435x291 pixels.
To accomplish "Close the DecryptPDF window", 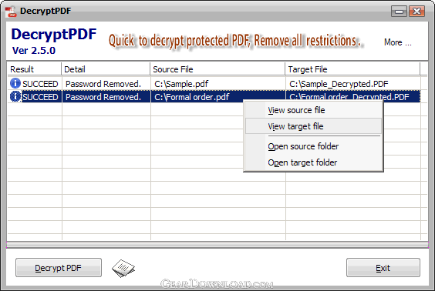I will pos(416,12).
